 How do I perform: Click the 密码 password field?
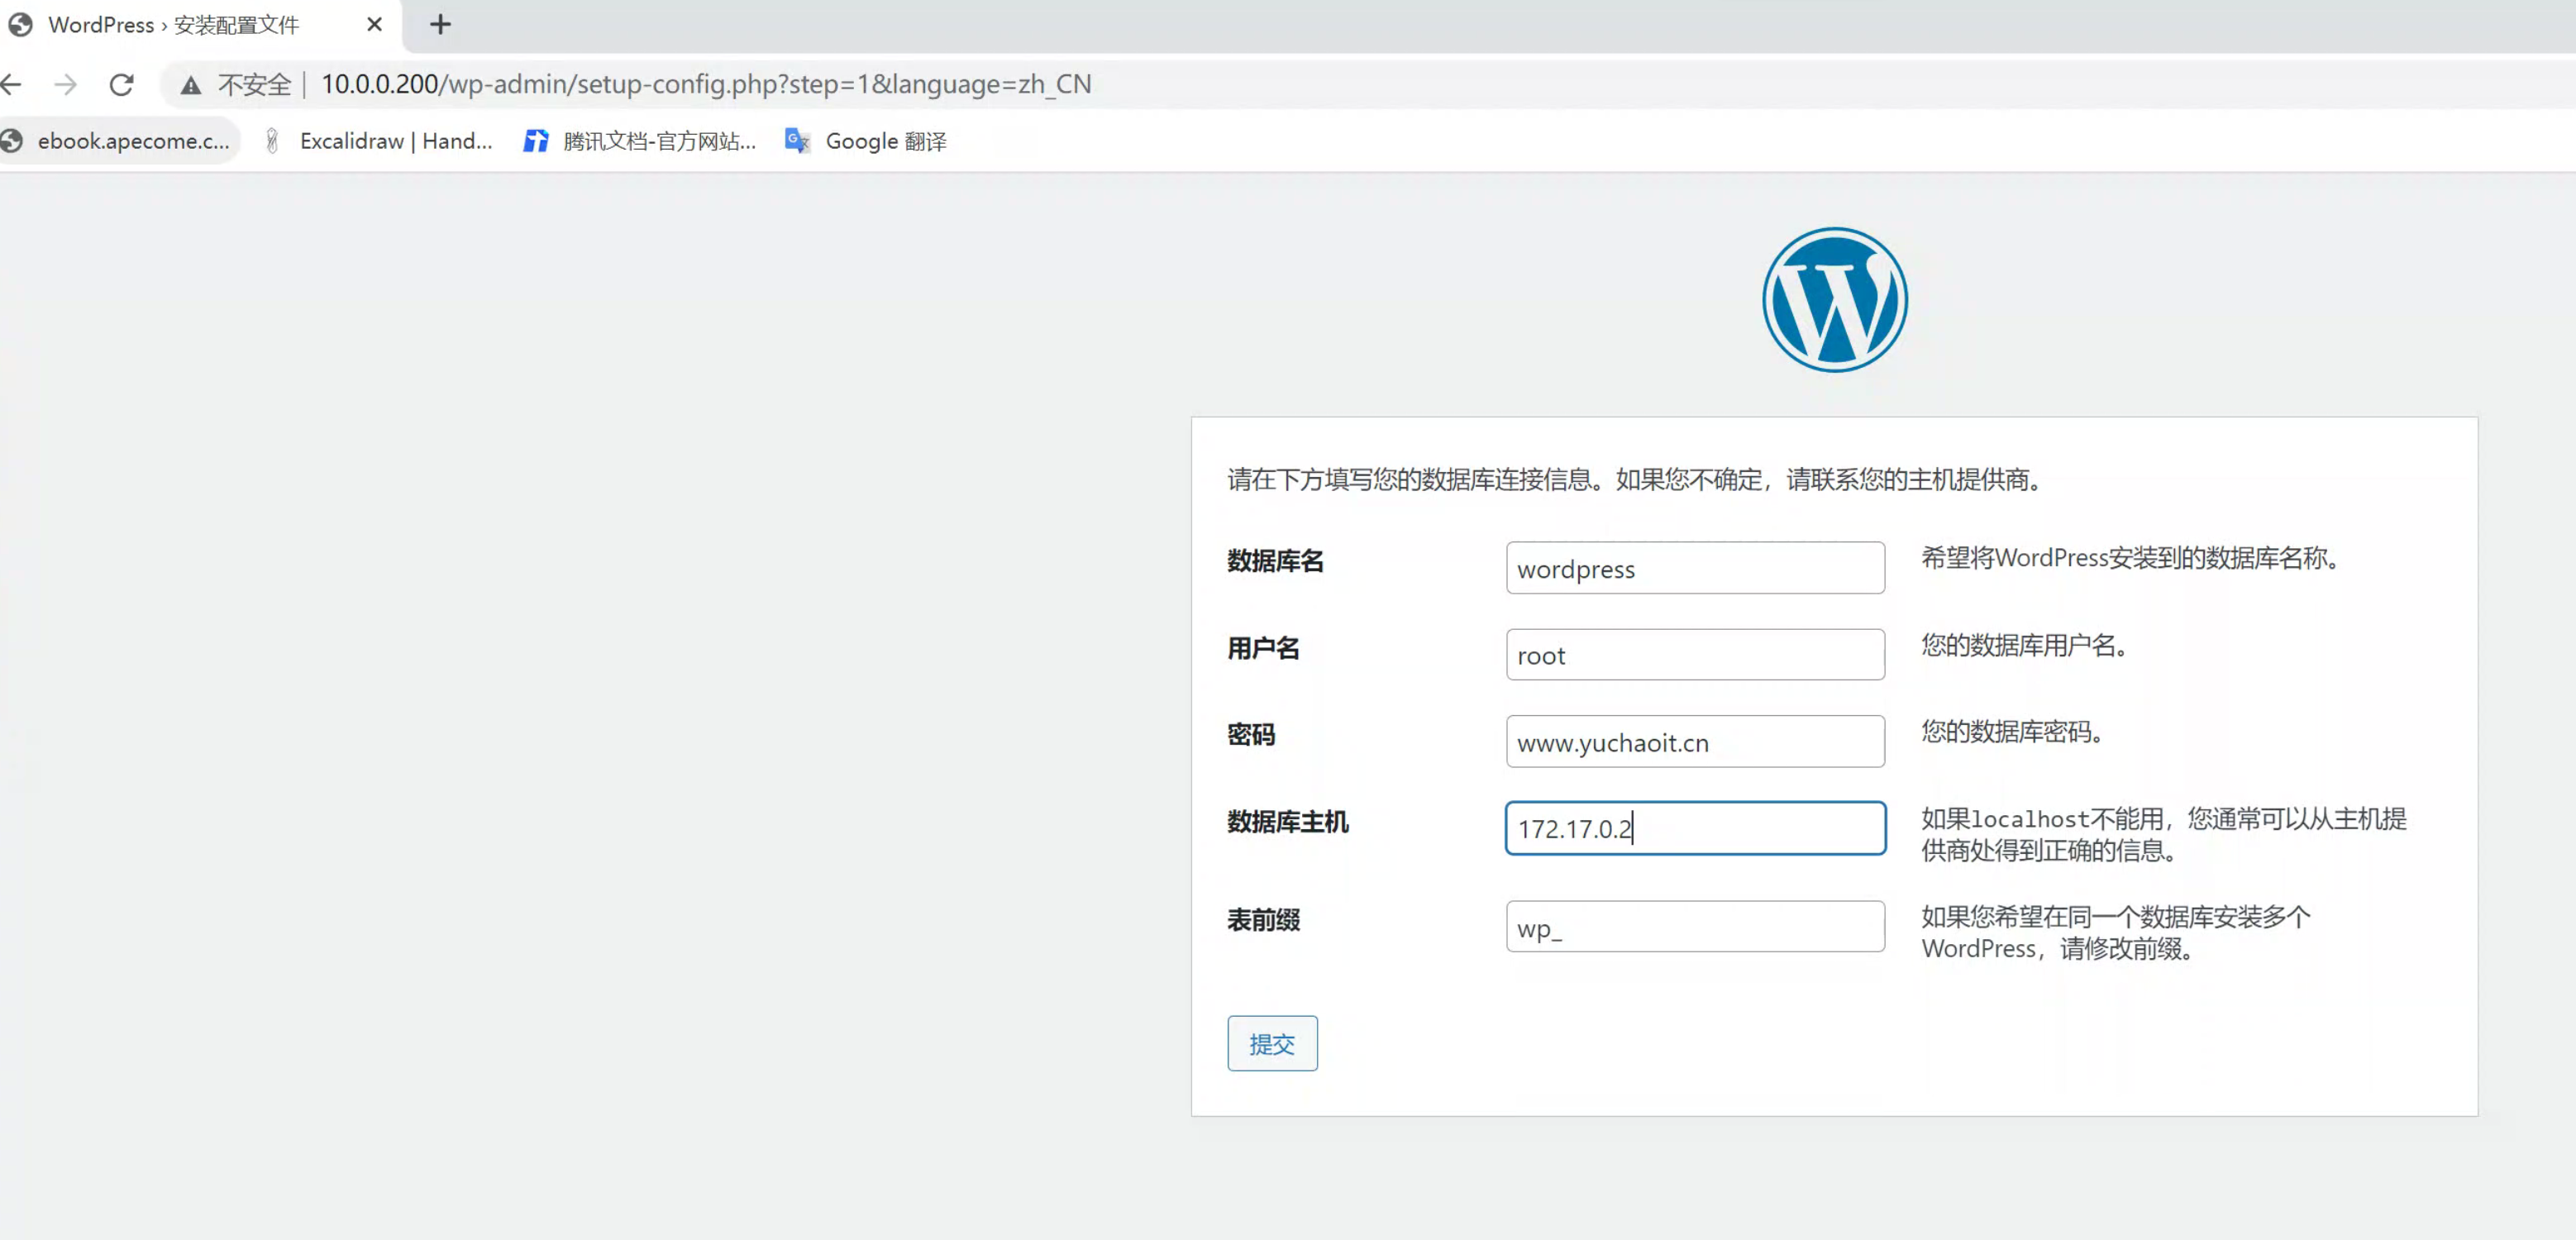[1694, 742]
